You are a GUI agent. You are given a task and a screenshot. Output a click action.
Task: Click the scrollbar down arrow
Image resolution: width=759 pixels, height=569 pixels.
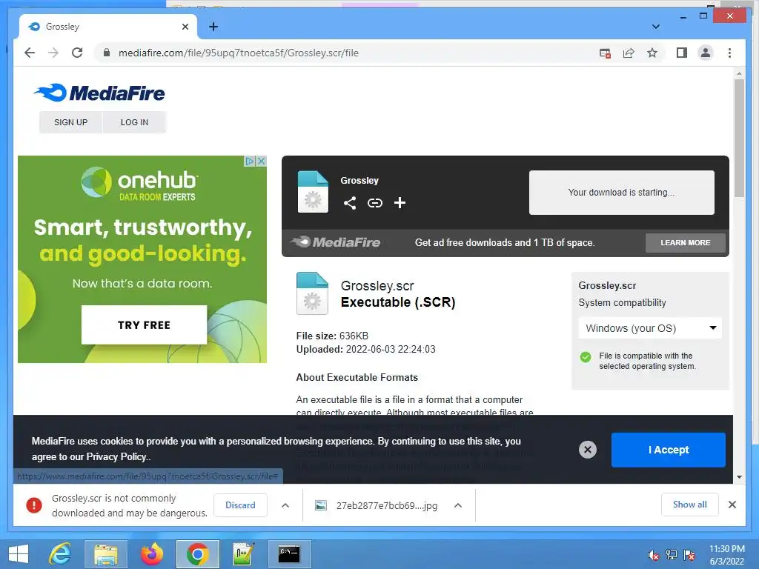(739, 477)
